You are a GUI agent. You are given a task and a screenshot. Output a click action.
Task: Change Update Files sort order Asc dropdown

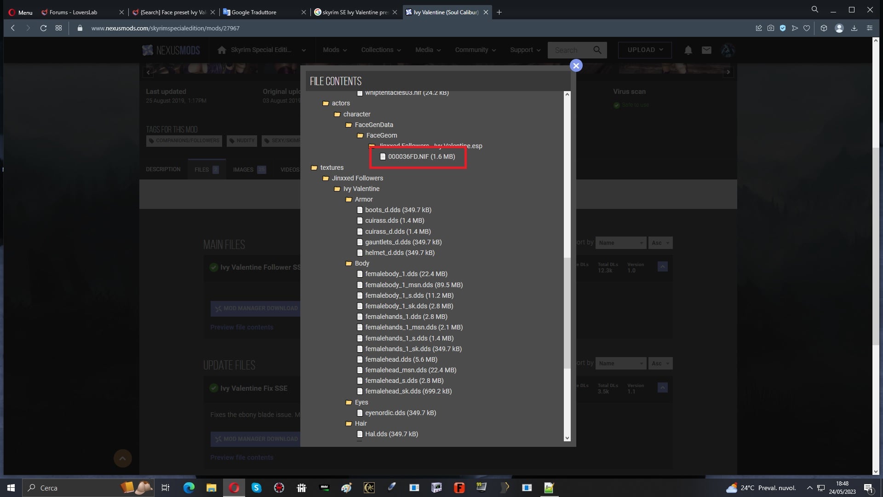pyautogui.click(x=660, y=364)
